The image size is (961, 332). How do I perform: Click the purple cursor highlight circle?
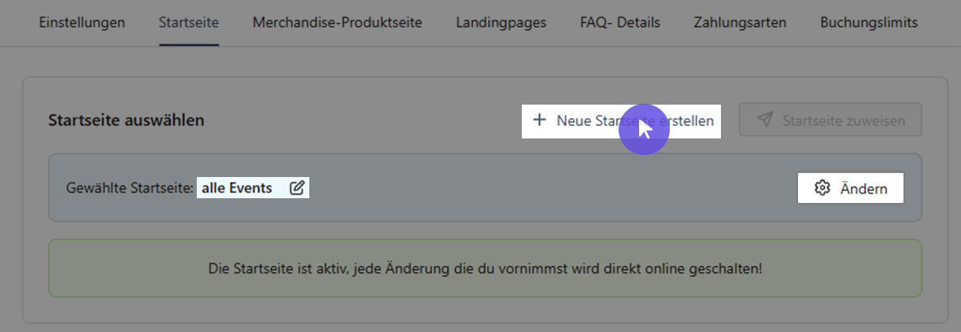click(x=644, y=129)
